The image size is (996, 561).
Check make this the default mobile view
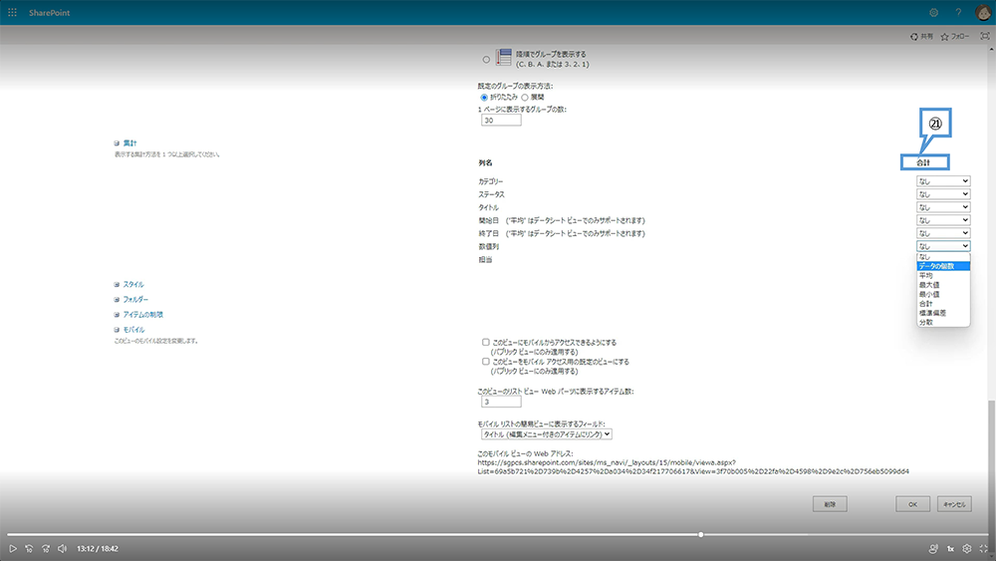[485, 361]
